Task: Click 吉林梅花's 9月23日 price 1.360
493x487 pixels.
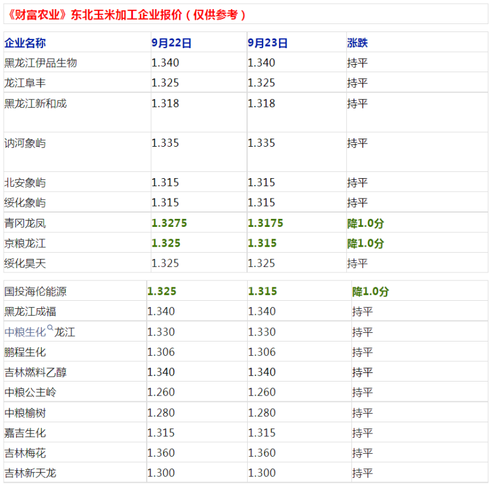Action: [x=261, y=453]
